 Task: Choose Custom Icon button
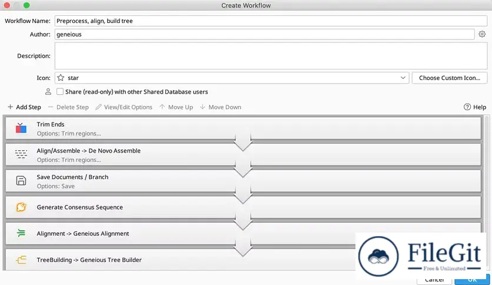(x=449, y=78)
